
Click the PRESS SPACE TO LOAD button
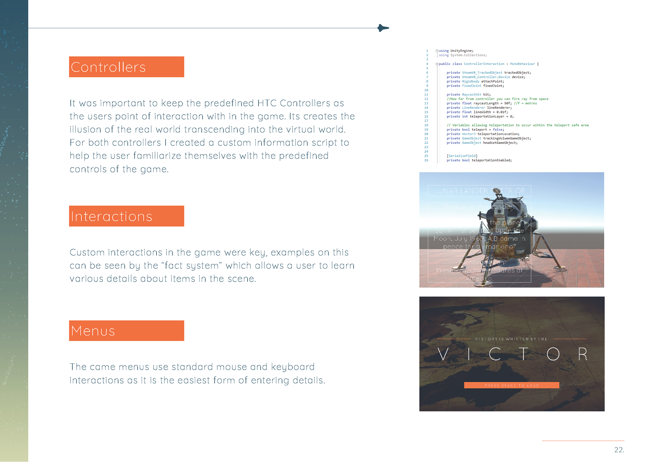tap(512, 385)
